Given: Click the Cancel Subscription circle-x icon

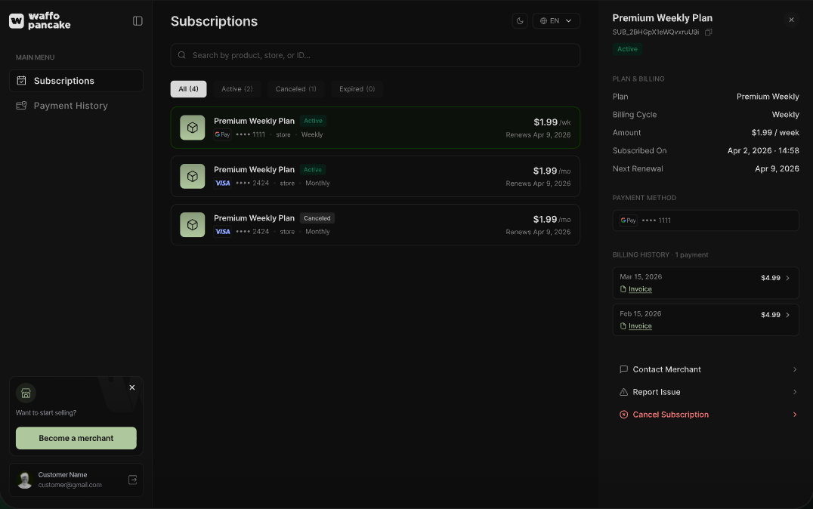Looking at the screenshot, I should click(624, 415).
